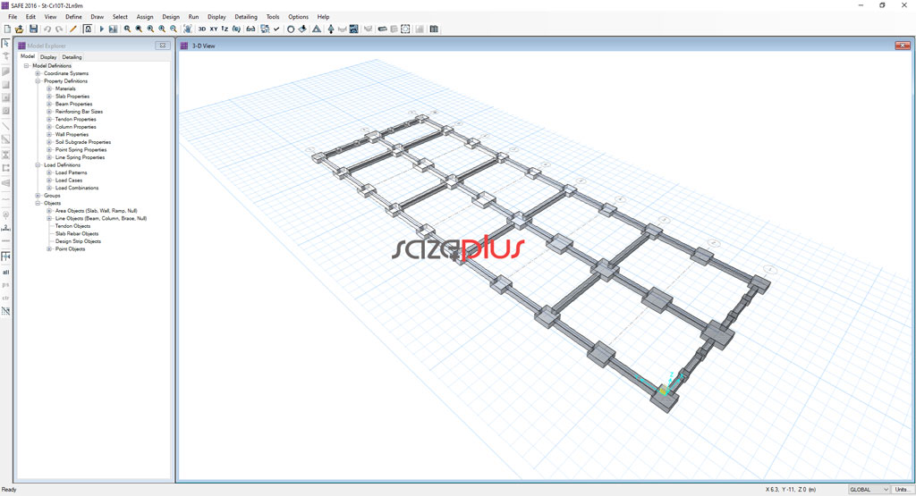Click the restore full view zoom icon
The width and height of the screenshot is (916, 496).
pos(139,29)
